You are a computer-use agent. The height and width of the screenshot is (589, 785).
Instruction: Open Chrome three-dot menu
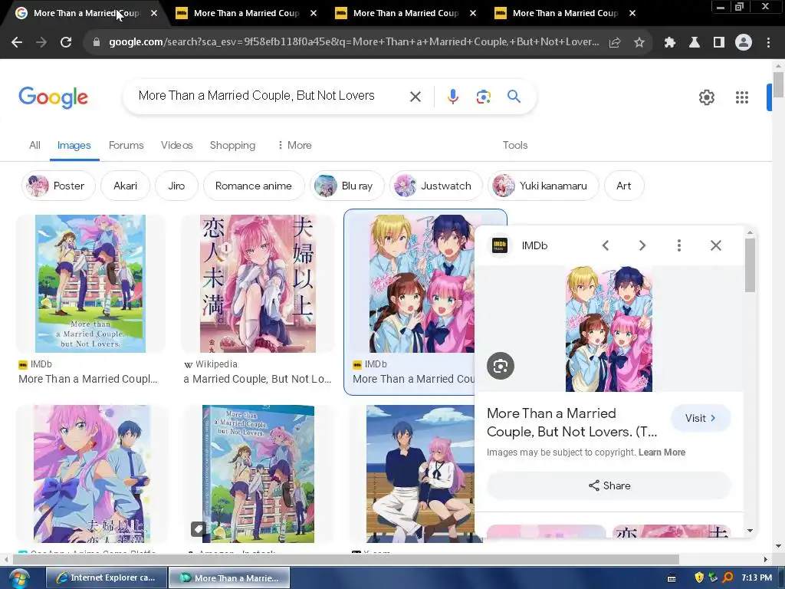[x=768, y=43]
